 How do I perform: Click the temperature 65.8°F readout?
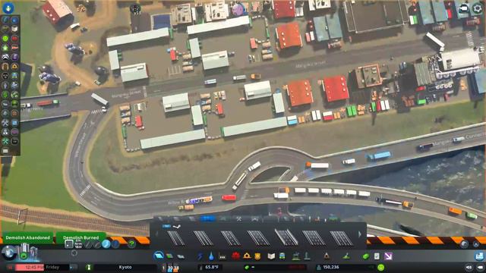(212, 267)
